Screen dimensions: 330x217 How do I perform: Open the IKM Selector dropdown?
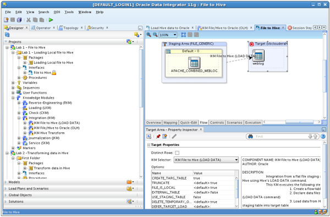coord(237,160)
